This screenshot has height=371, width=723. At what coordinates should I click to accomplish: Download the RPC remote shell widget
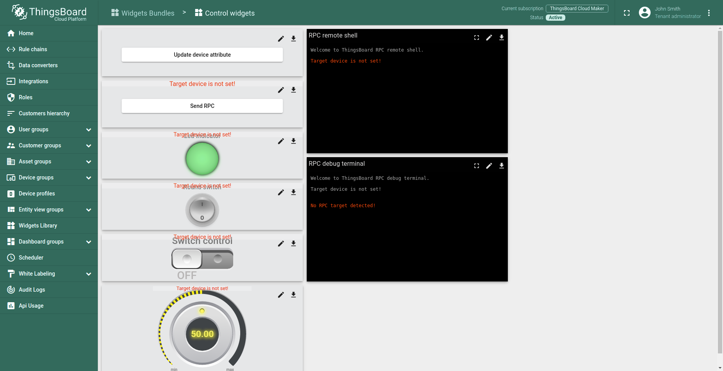point(502,38)
